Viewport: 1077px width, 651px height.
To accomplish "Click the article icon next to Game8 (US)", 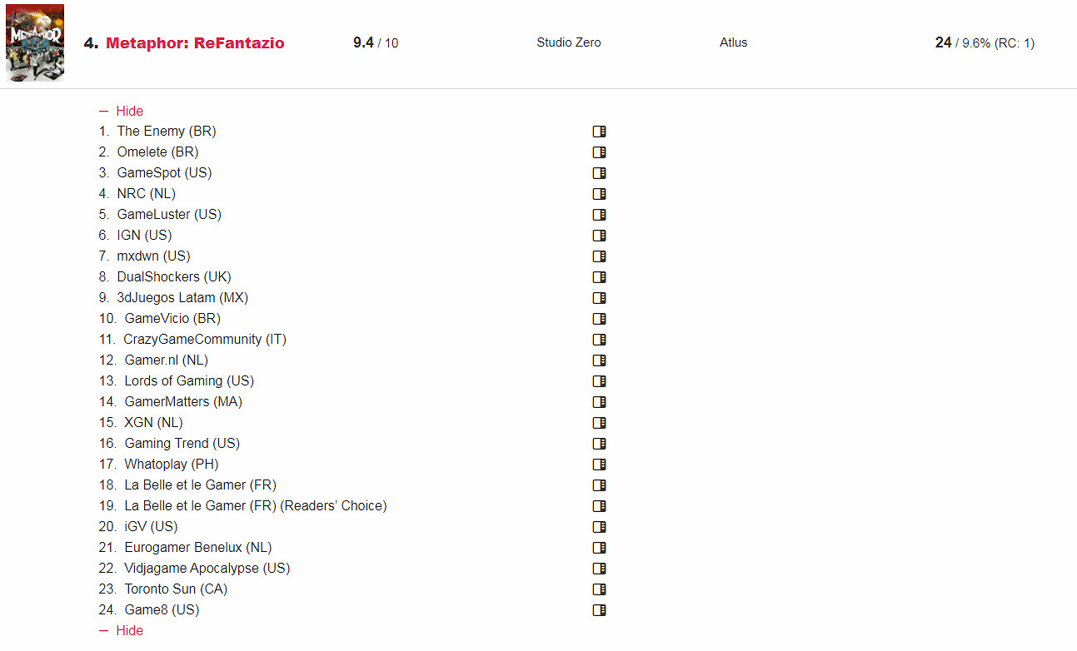I will coord(599,610).
